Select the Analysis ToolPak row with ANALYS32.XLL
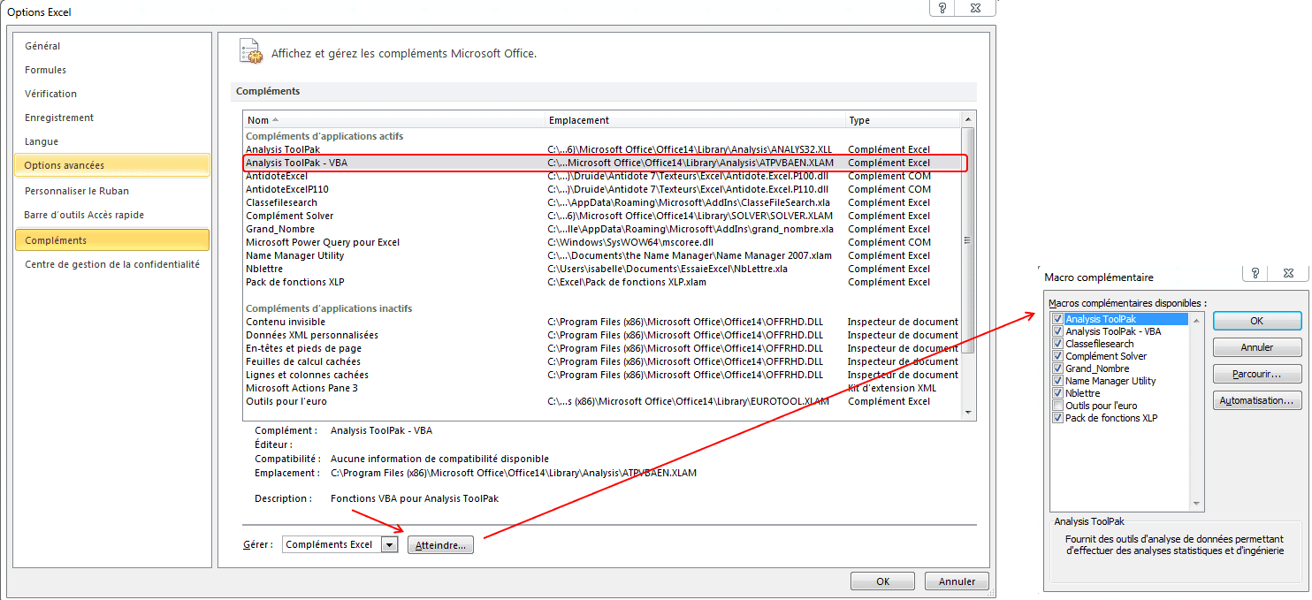This screenshot has height=600, width=1312. [x=602, y=149]
